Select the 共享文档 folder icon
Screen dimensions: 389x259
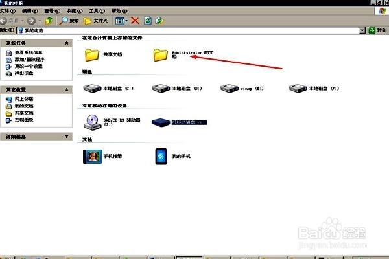click(92, 55)
